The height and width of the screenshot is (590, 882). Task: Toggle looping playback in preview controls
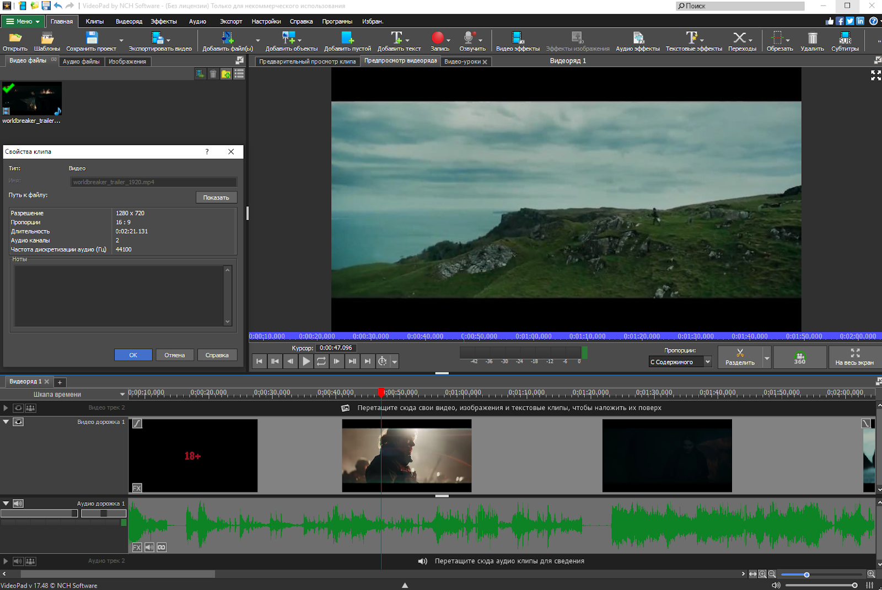point(321,361)
